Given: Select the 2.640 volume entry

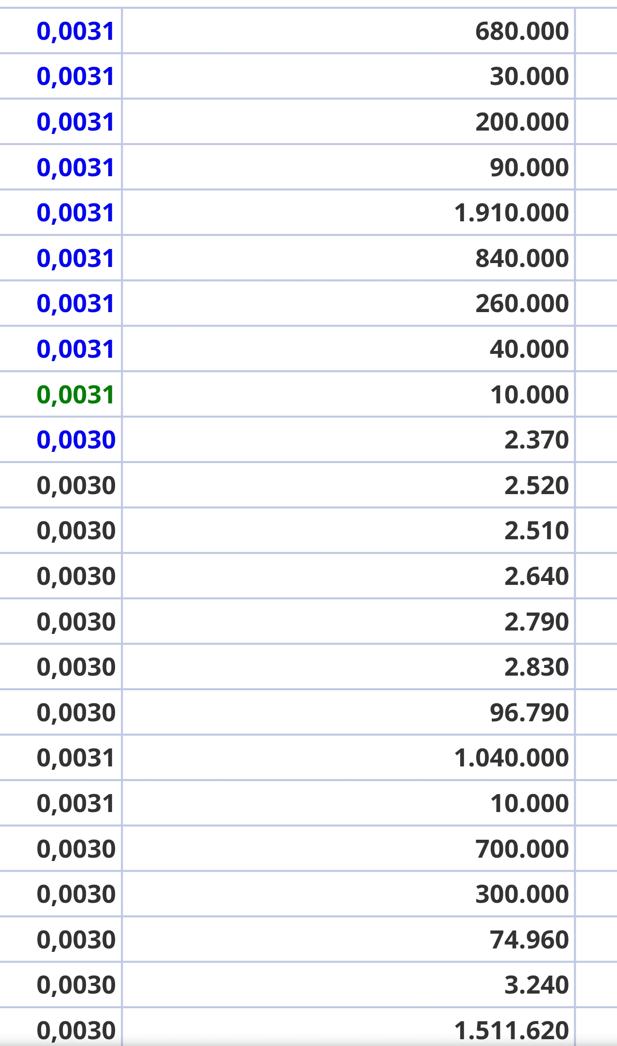Looking at the screenshot, I should click(536, 576).
